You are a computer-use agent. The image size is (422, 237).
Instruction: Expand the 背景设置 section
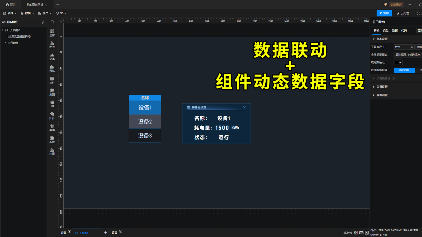(382, 87)
